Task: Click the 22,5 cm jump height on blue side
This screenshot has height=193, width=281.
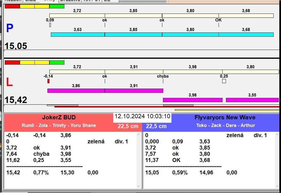Action: point(156,126)
